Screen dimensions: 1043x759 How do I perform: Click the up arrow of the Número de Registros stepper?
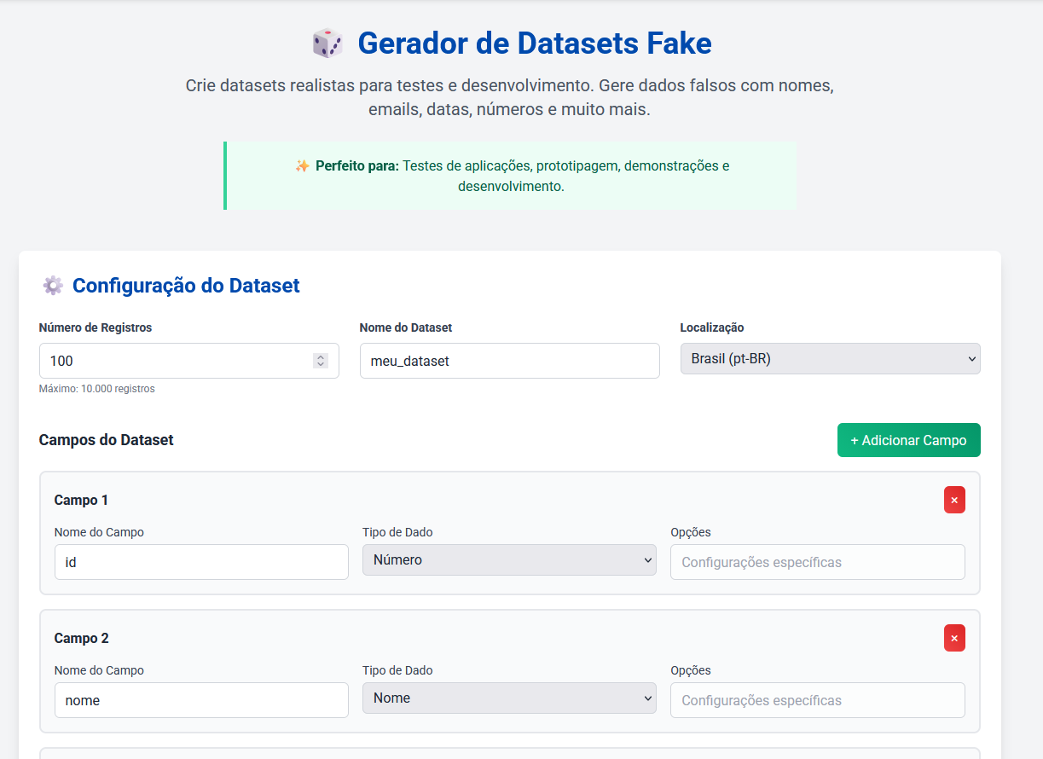pyautogui.click(x=322, y=356)
